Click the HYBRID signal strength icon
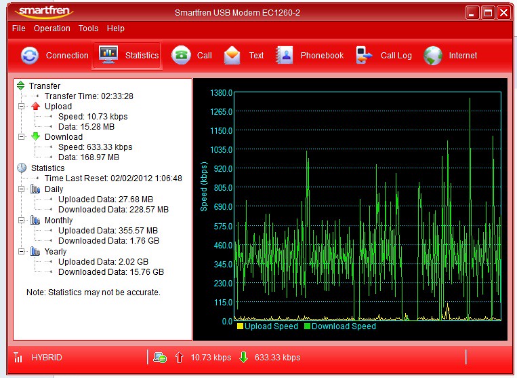This screenshot has height=378, width=517. point(18,358)
